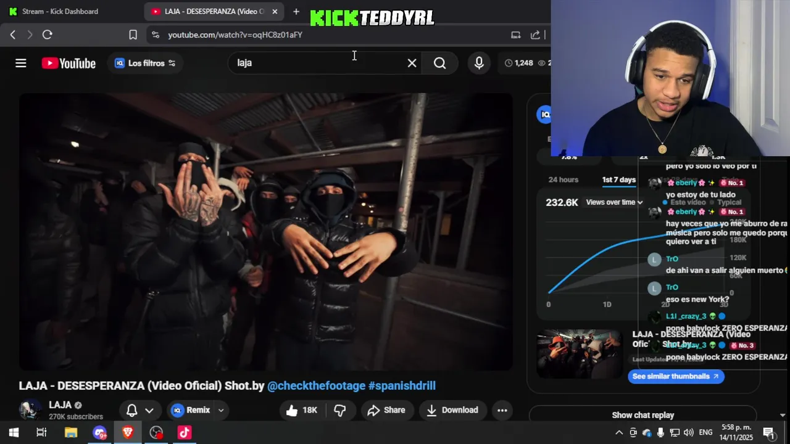Submit the search with the magnifier icon
This screenshot has height=444, width=790.
439,63
